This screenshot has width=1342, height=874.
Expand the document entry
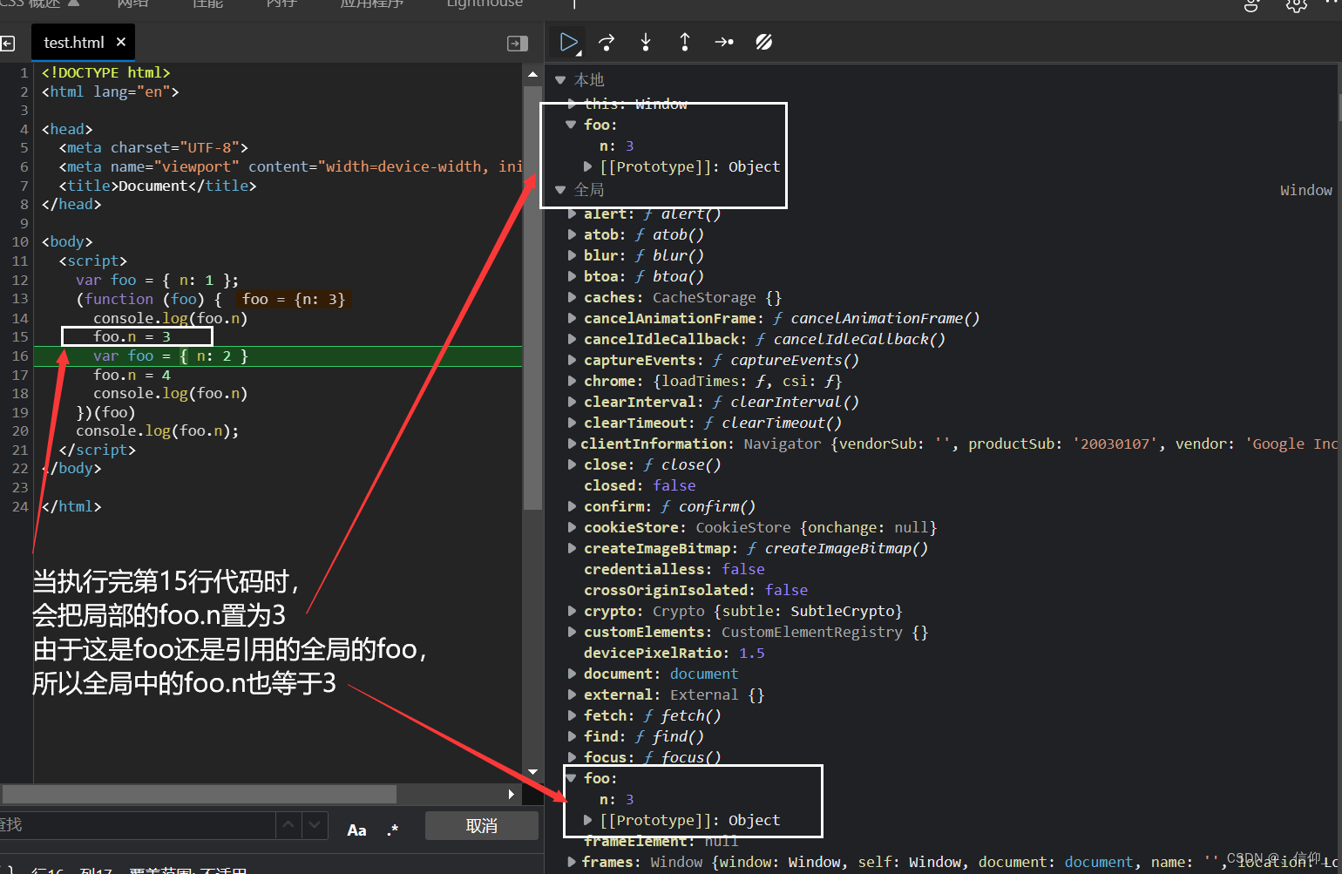(x=572, y=674)
